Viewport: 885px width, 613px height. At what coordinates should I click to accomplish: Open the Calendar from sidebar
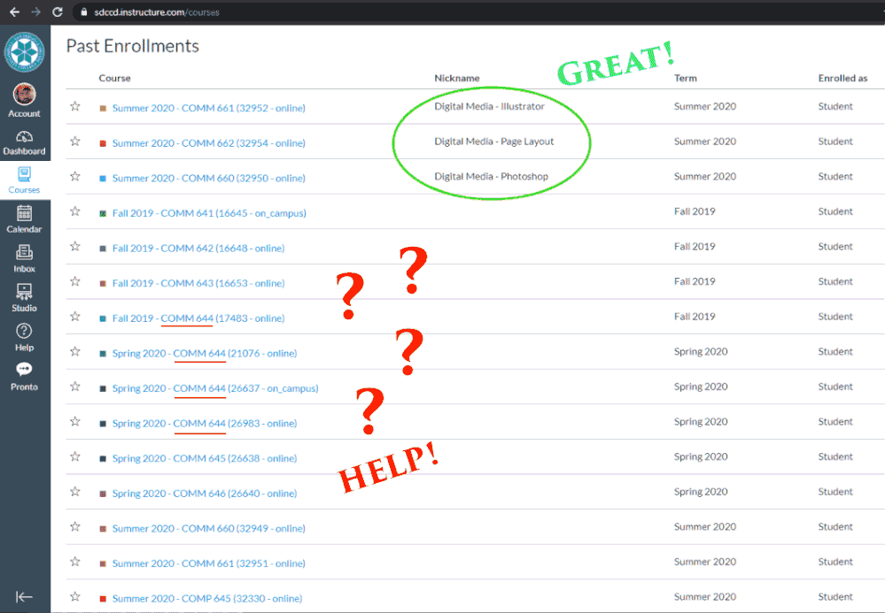point(24,218)
